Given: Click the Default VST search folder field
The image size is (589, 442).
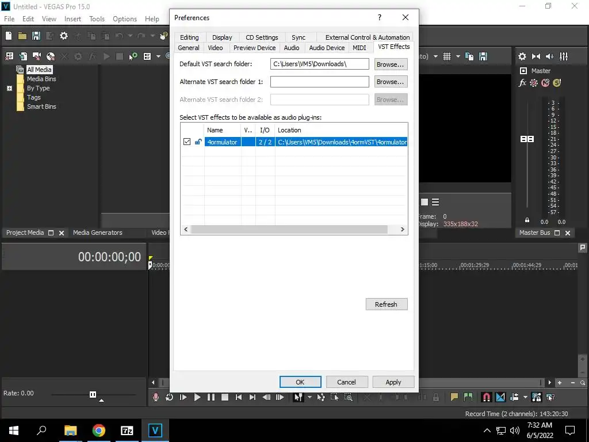Looking at the screenshot, I should click(x=320, y=64).
